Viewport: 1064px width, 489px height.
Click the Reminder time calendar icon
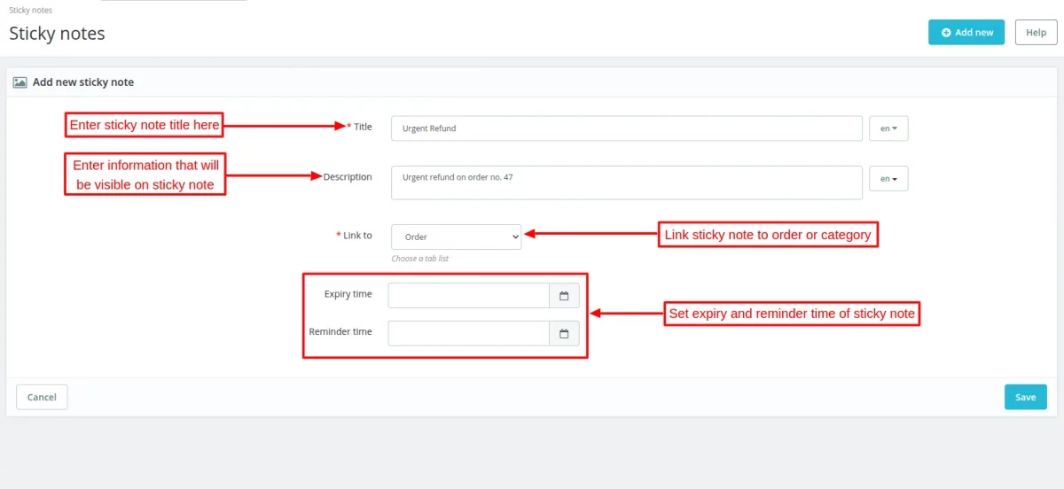click(x=564, y=334)
